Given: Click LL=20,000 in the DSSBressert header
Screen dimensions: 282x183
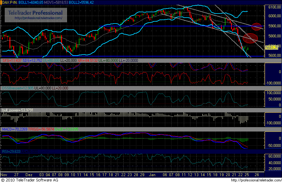Looking at the screenshot, I should click(x=60, y=88).
